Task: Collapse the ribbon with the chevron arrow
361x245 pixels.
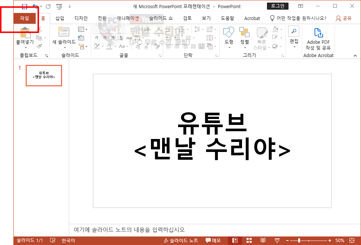Action: click(x=355, y=56)
